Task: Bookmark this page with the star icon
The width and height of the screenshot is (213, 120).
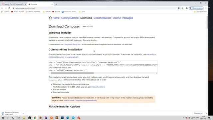Action: [182, 8]
